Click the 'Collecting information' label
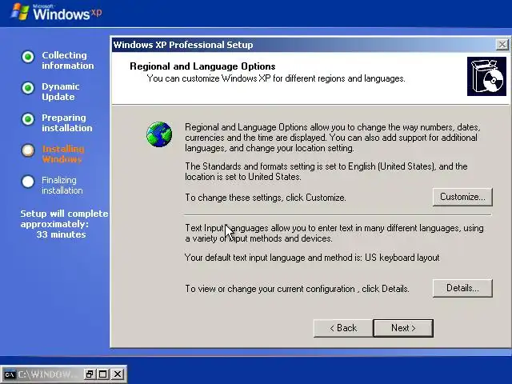The height and width of the screenshot is (384, 512). tap(67, 61)
